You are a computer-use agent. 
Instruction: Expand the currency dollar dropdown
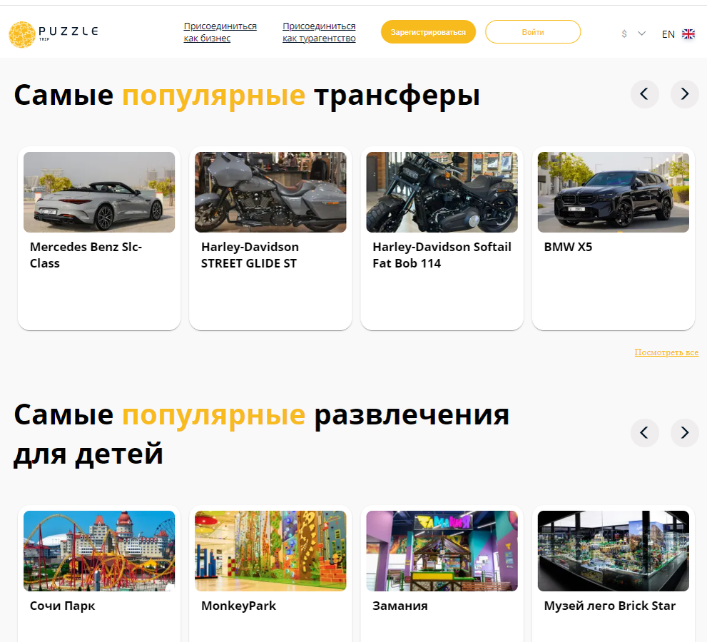click(x=641, y=34)
